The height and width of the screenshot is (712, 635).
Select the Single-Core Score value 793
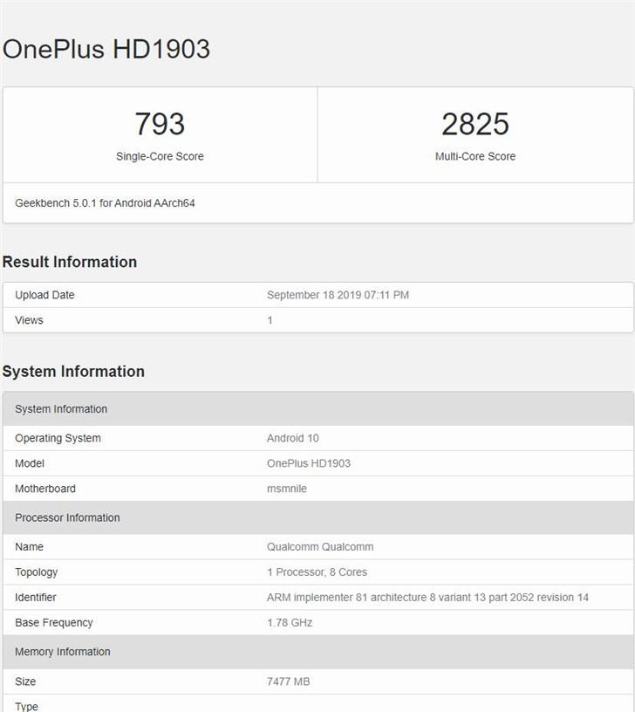[159, 124]
